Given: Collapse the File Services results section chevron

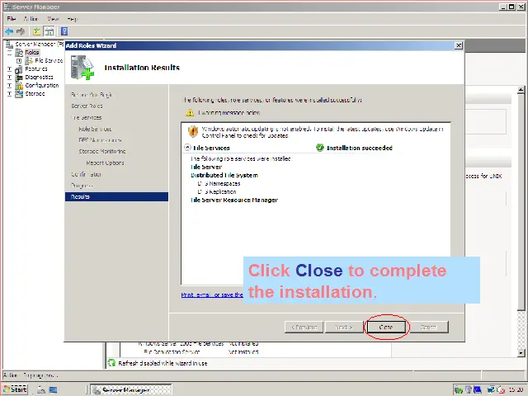Looking at the screenshot, I should [x=187, y=148].
